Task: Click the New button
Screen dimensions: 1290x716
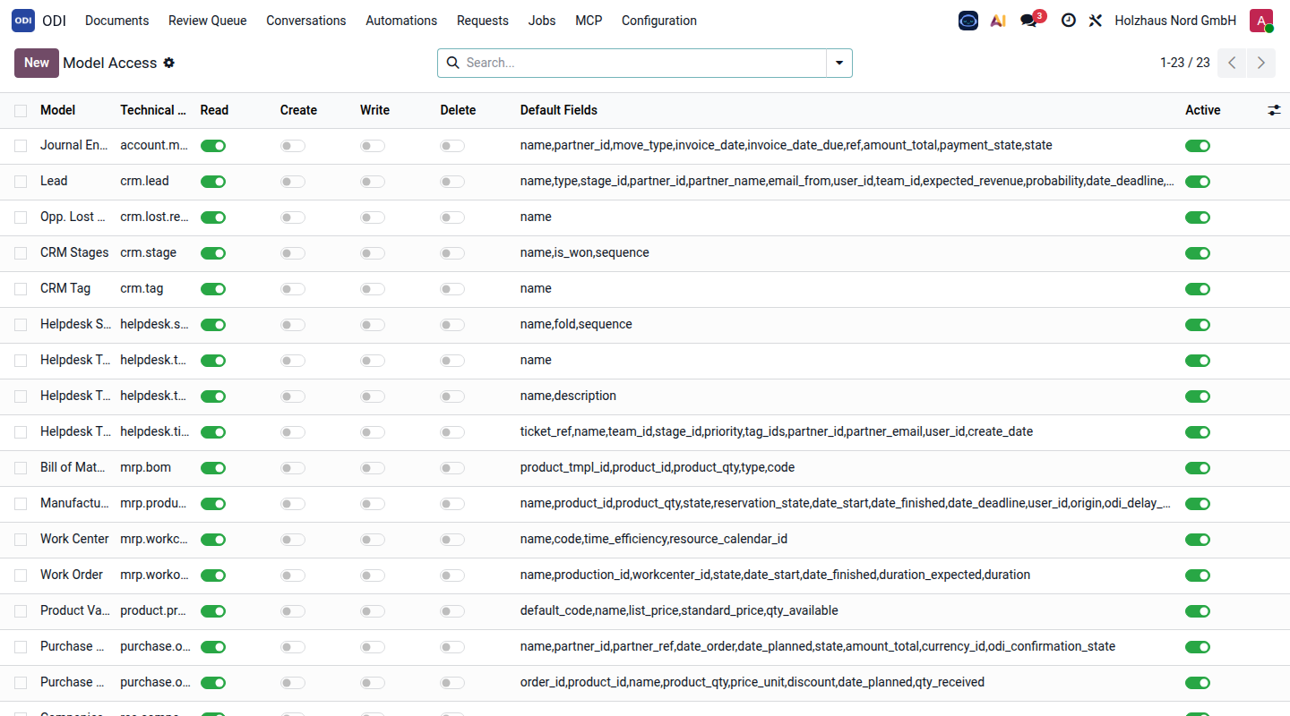Action: (37, 63)
